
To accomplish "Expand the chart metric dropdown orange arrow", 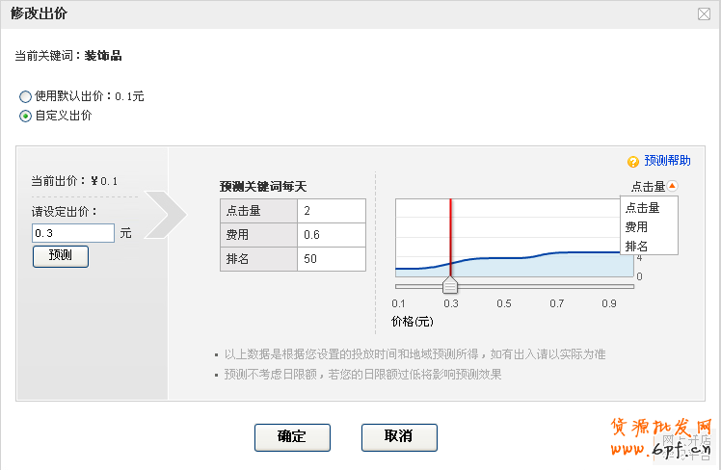I will pos(673,187).
